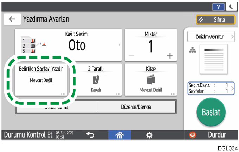Screen dimensions: 239x152
Task: Click the return arrow icon in bottom bar
Action: pyautogui.click(x=90, y=135)
